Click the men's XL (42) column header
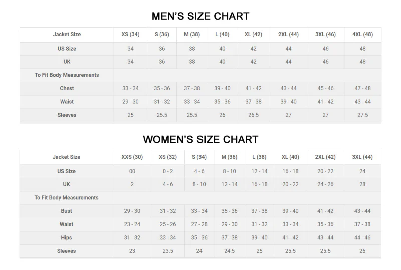Screen dimensions: 401x270 pos(253,35)
